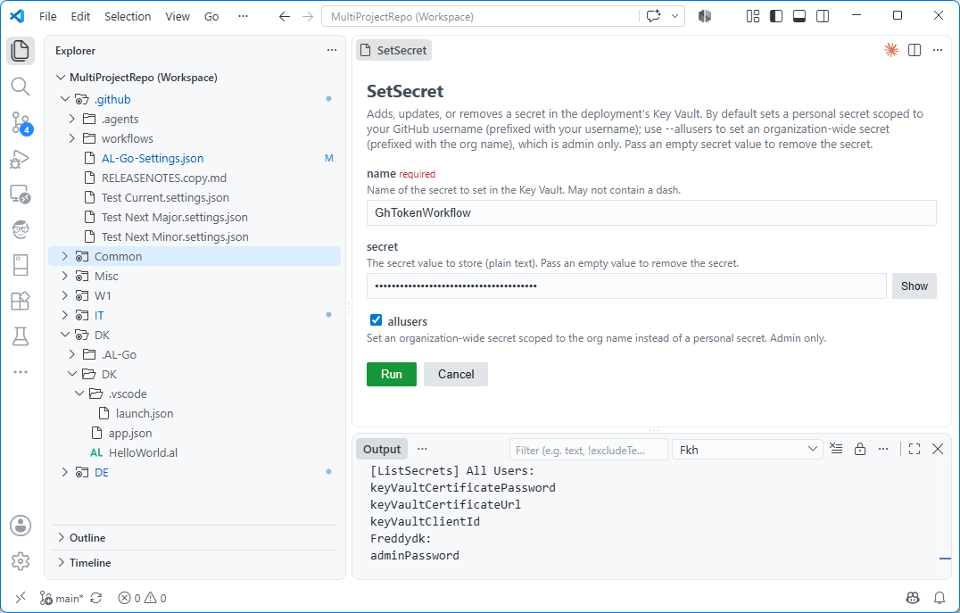The height and width of the screenshot is (613, 960).
Task: Open Explorer views and more actions
Action: [332, 50]
